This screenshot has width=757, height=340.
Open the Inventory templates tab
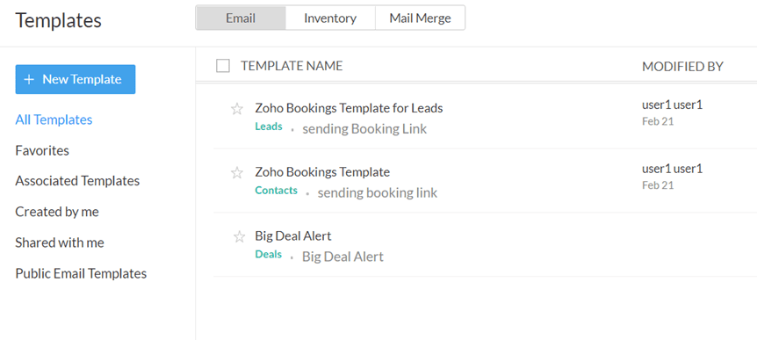pyautogui.click(x=330, y=18)
